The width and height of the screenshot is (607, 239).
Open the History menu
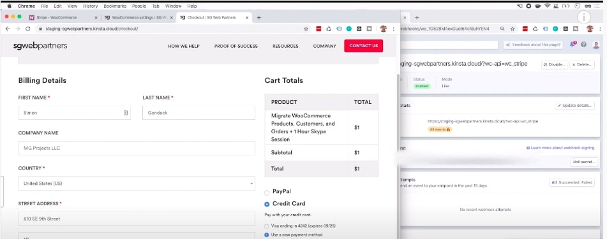(x=90, y=6)
